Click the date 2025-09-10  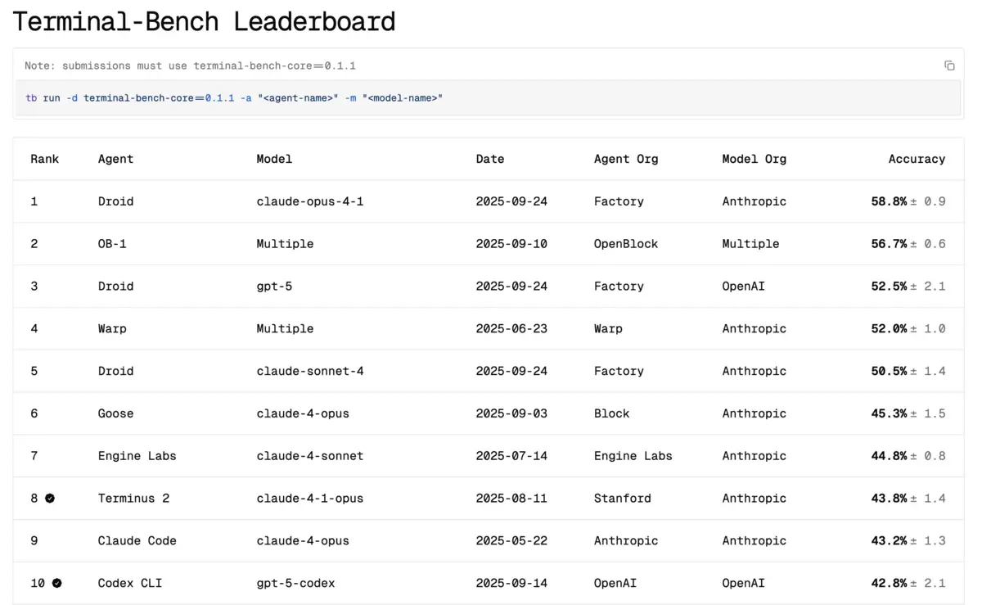511,244
